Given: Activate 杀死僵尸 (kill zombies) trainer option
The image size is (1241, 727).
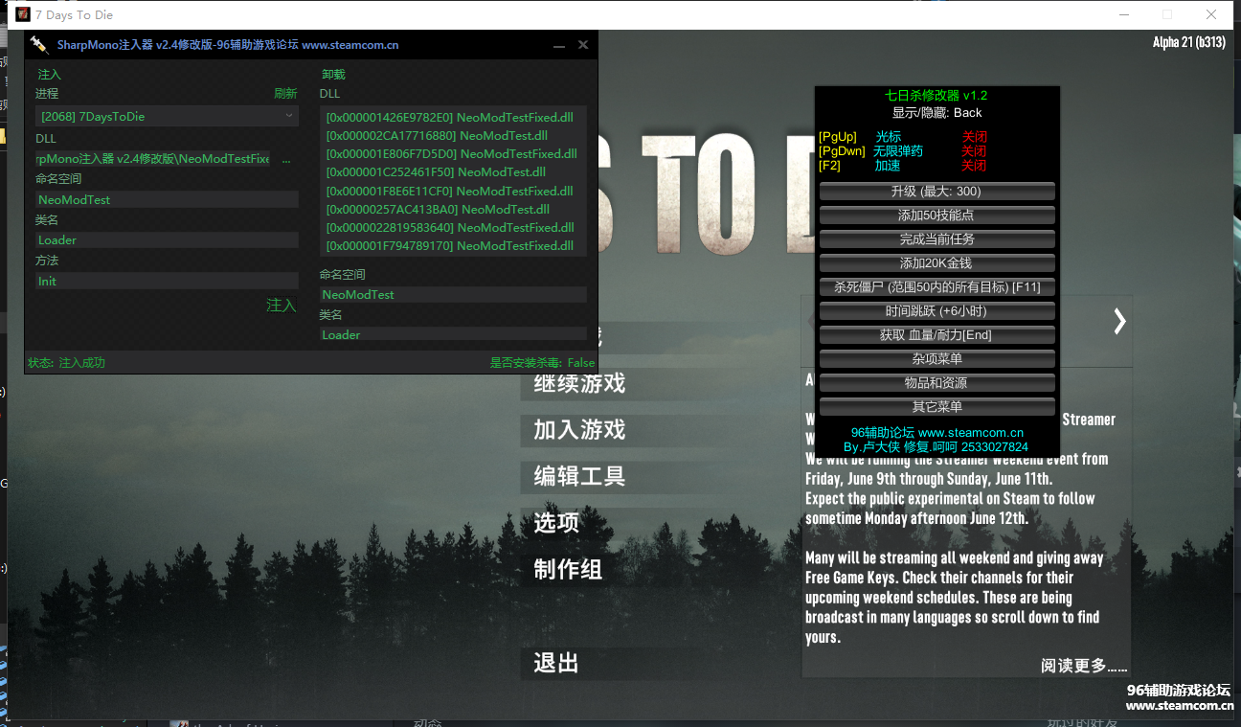Looking at the screenshot, I should 936,286.
